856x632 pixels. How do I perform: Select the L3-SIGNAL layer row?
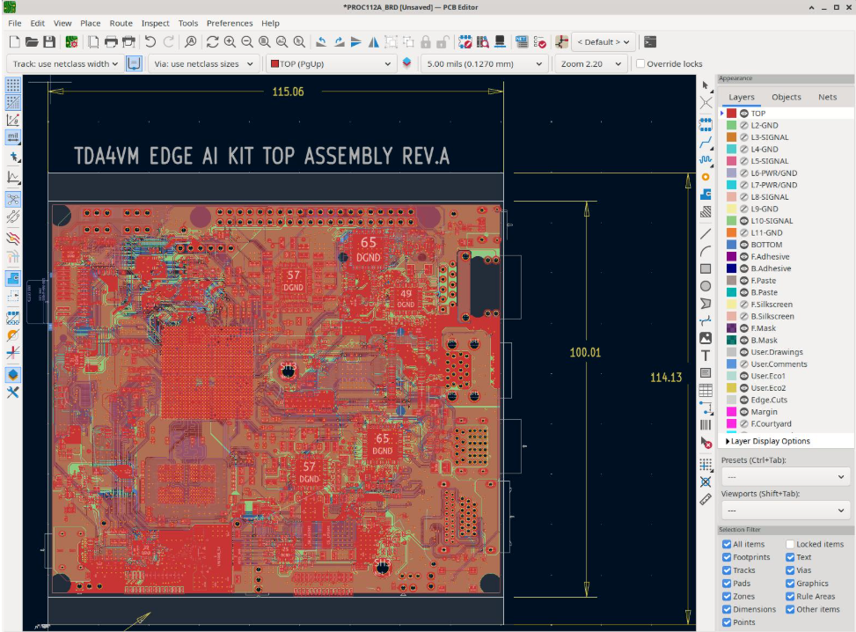pos(786,137)
